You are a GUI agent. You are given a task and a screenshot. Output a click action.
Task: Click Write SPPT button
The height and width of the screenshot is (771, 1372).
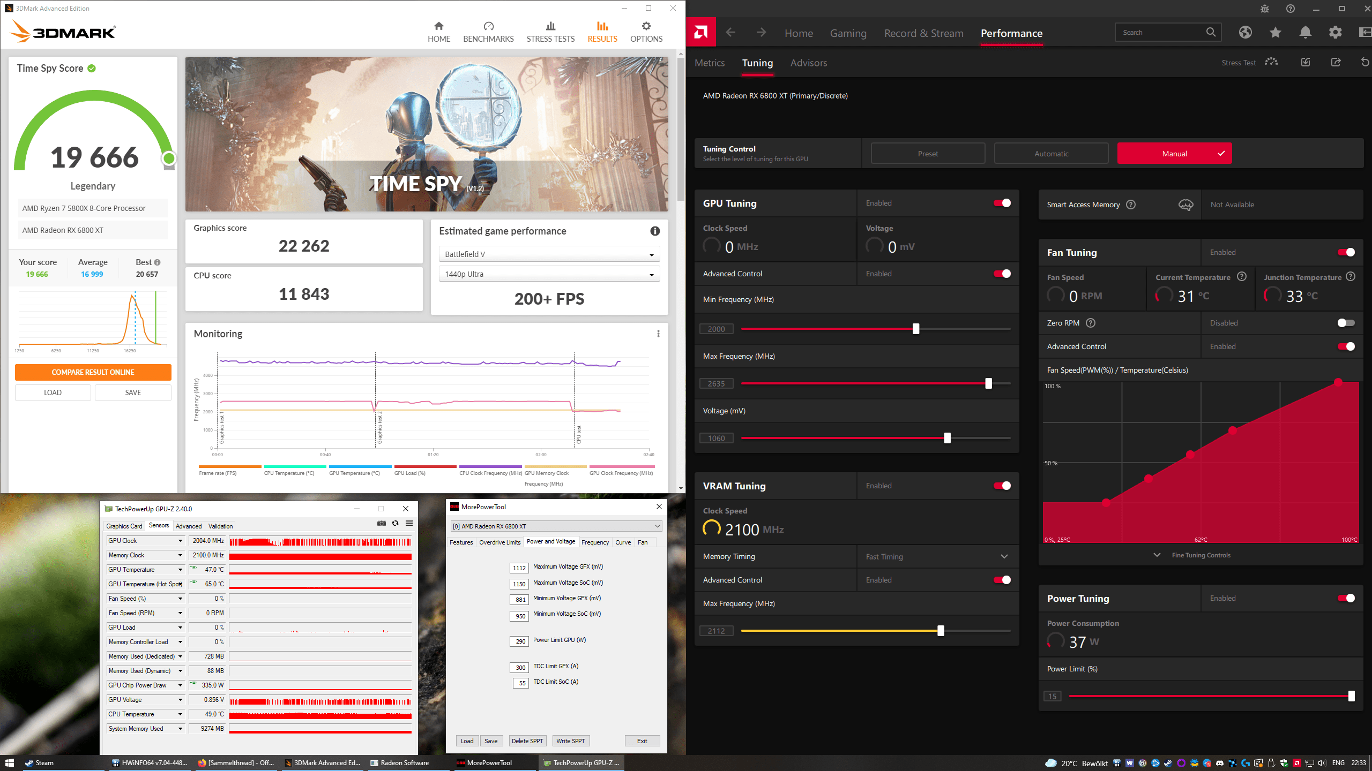click(x=570, y=741)
